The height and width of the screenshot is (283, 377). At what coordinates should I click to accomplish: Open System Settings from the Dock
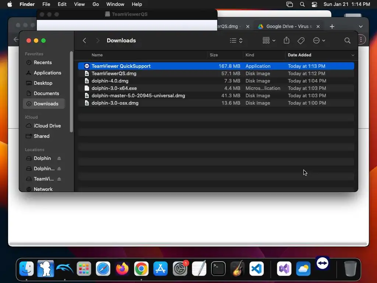[180, 268]
